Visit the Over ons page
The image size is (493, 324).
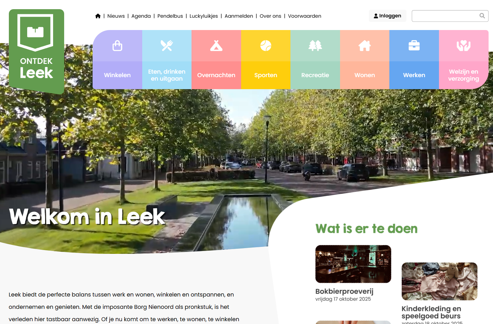coord(270,16)
